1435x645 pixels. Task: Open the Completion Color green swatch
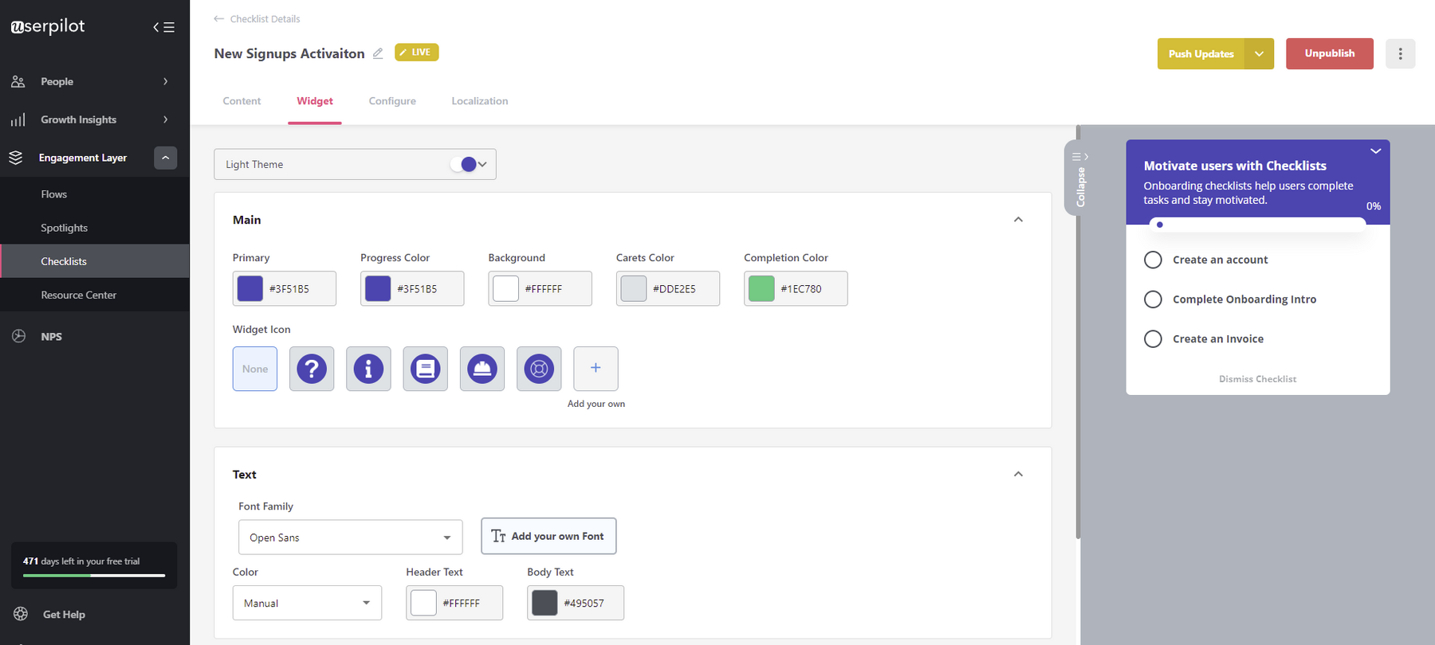(x=761, y=288)
